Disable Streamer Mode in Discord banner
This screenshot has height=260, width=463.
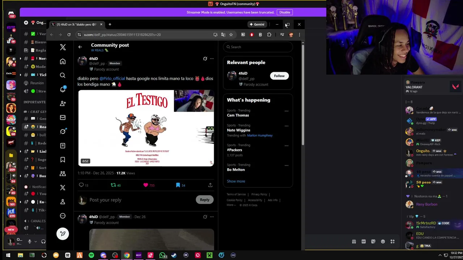(285, 12)
